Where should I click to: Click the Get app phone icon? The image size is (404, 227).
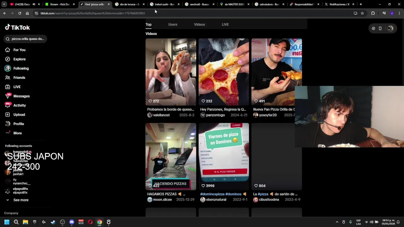[380, 28]
